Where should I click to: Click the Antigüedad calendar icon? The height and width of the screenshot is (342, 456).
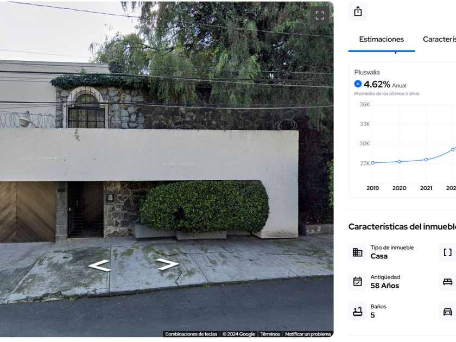tap(357, 282)
